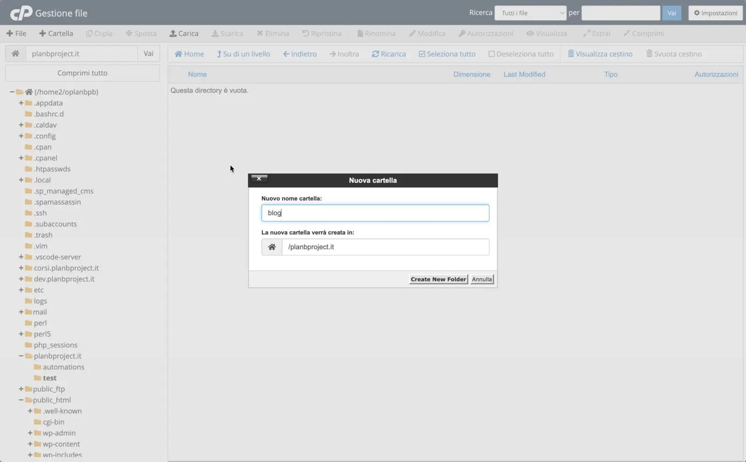Click the Vai button beside path field
The height and width of the screenshot is (462, 746).
tap(149, 54)
